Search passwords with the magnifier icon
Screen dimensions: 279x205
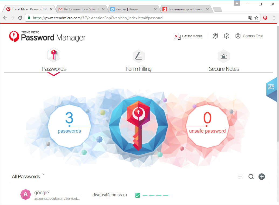point(251,177)
